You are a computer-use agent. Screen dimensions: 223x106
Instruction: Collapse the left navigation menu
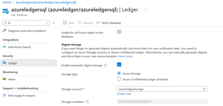53,23
